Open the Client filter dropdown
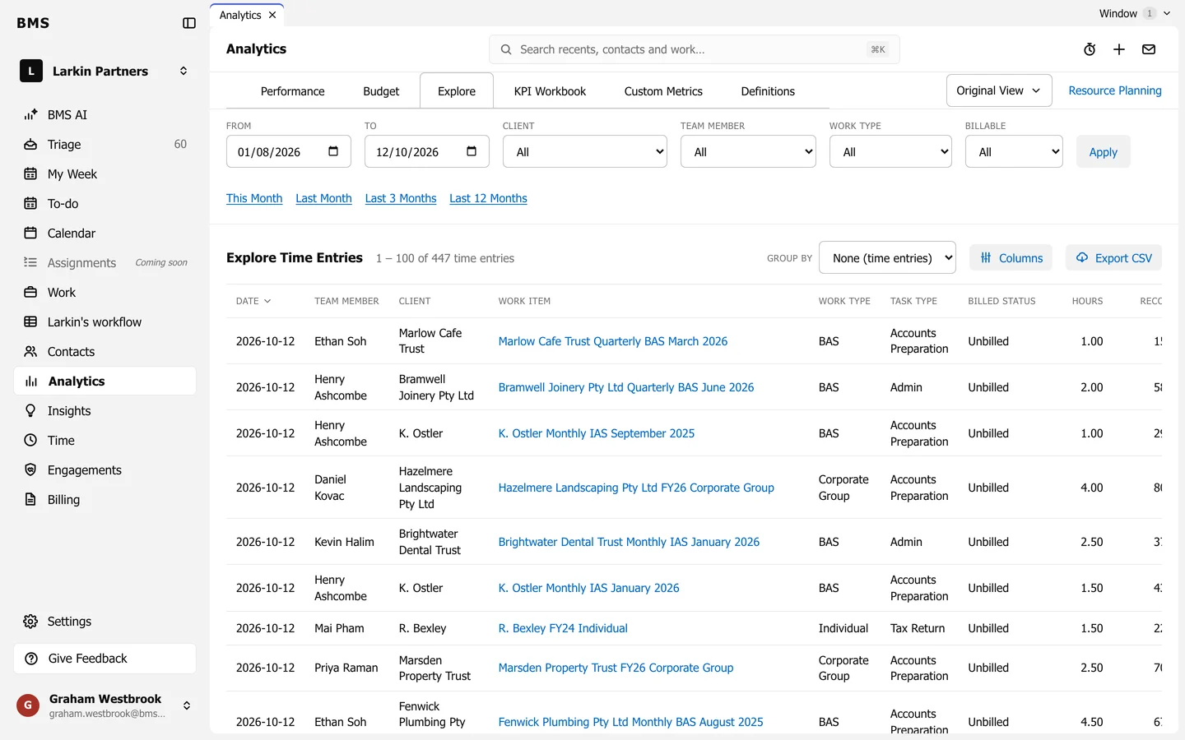 coord(585,151)
